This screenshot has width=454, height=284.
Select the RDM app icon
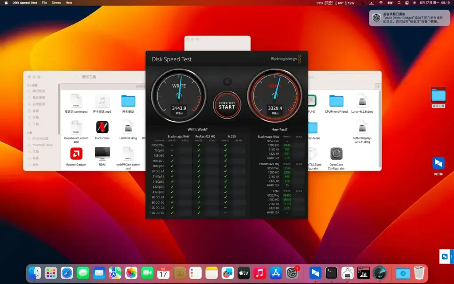click(x=102, y=157)
